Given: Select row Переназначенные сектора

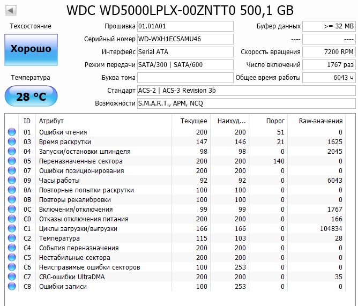Looking at the screenshot, I should pos(175,161).
